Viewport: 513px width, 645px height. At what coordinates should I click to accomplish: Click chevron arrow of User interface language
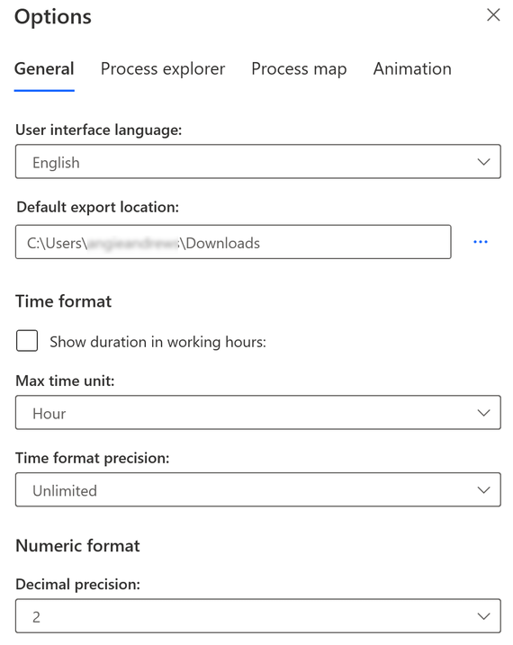pos(483,162)
